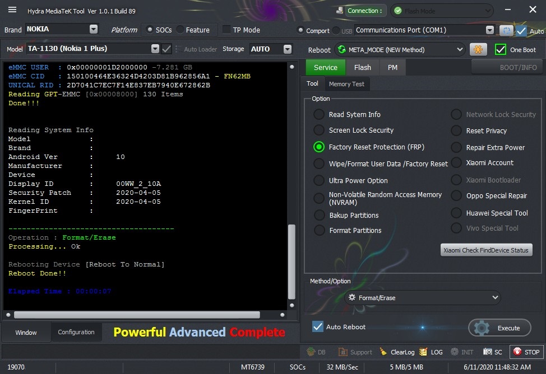Expand the Brand NOKIA dropdown
Image resolution: width=546 pixels, height=374 pixels.
93,29
